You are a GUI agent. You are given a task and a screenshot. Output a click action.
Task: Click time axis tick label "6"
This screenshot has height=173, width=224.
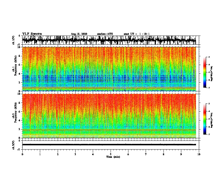click(128, 154)
